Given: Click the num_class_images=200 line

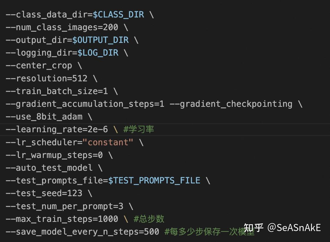Looking at the screenshot, I should [62, 27].
